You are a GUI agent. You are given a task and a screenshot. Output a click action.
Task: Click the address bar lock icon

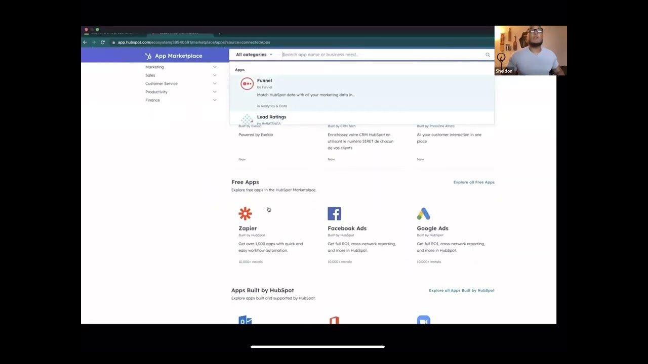(114, 42)
